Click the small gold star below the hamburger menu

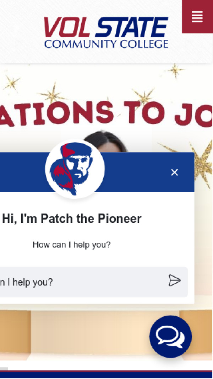[x=175, y=71]
